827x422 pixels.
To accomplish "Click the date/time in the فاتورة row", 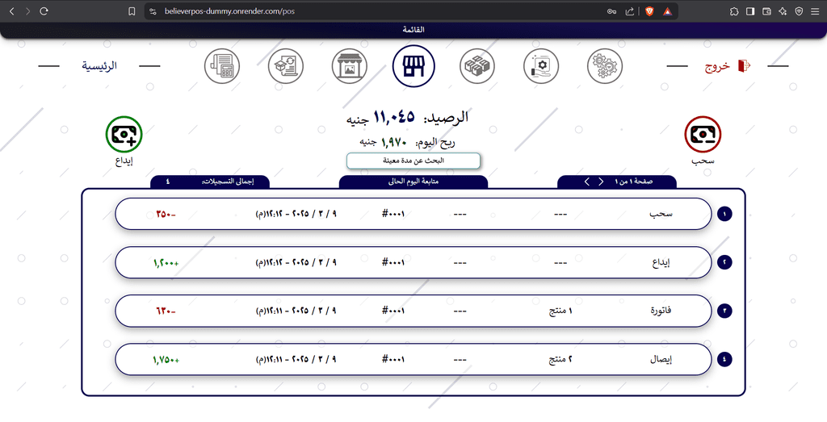I will 296,311.
